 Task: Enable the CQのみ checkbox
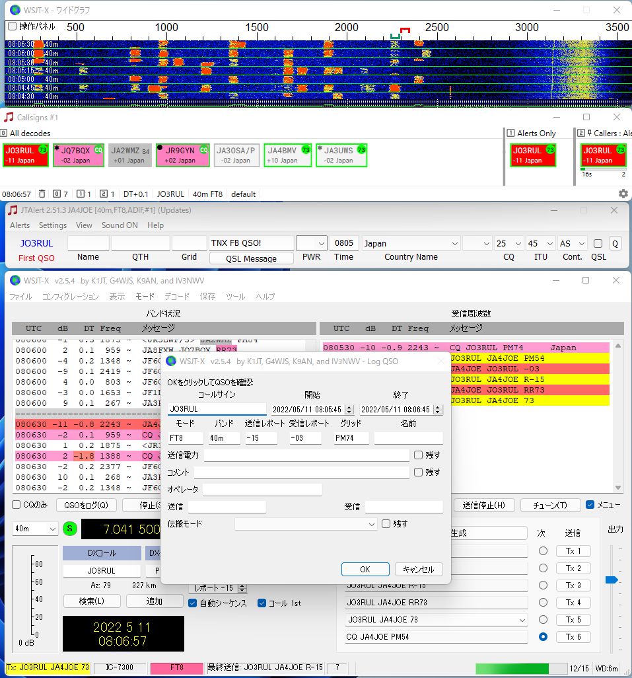point(17,505)
